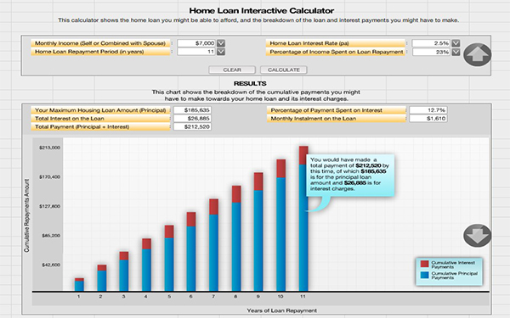Click the down arrow round button
This screenshot has height=318, width=510.
[x=477, y=235]
